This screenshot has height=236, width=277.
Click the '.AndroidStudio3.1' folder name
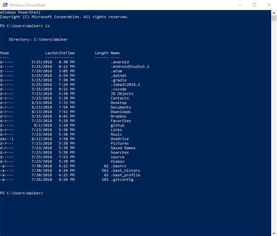click(x=130, y=67)
